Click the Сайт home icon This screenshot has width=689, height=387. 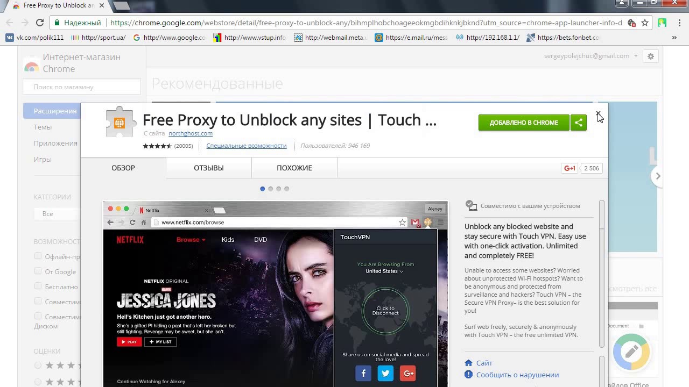pos(469,363)
